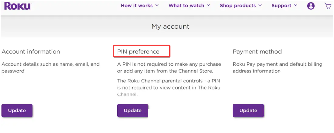The width and height of the screenshot is (334, 133).
Task: Expand the How it works chevron arrow
Action: click(157, 5)
